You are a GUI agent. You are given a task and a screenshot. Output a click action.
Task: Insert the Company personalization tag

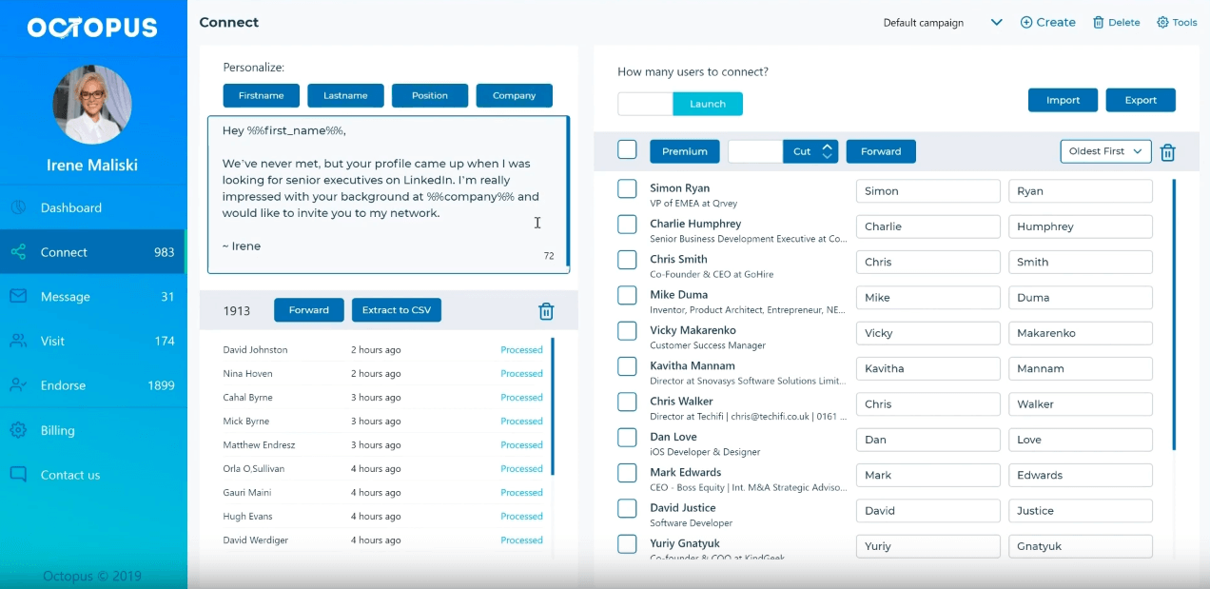(515, 95)
